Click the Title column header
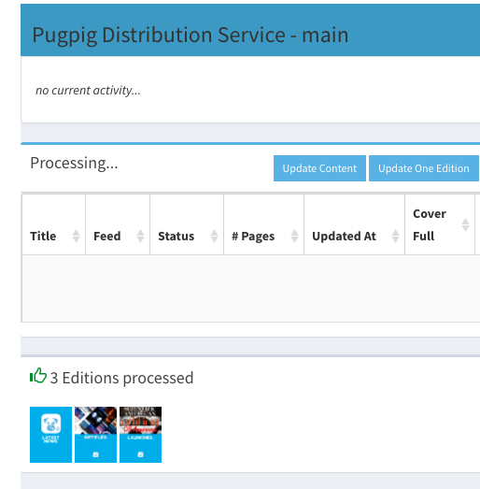480x489 pixels. (x=54, y=224)
